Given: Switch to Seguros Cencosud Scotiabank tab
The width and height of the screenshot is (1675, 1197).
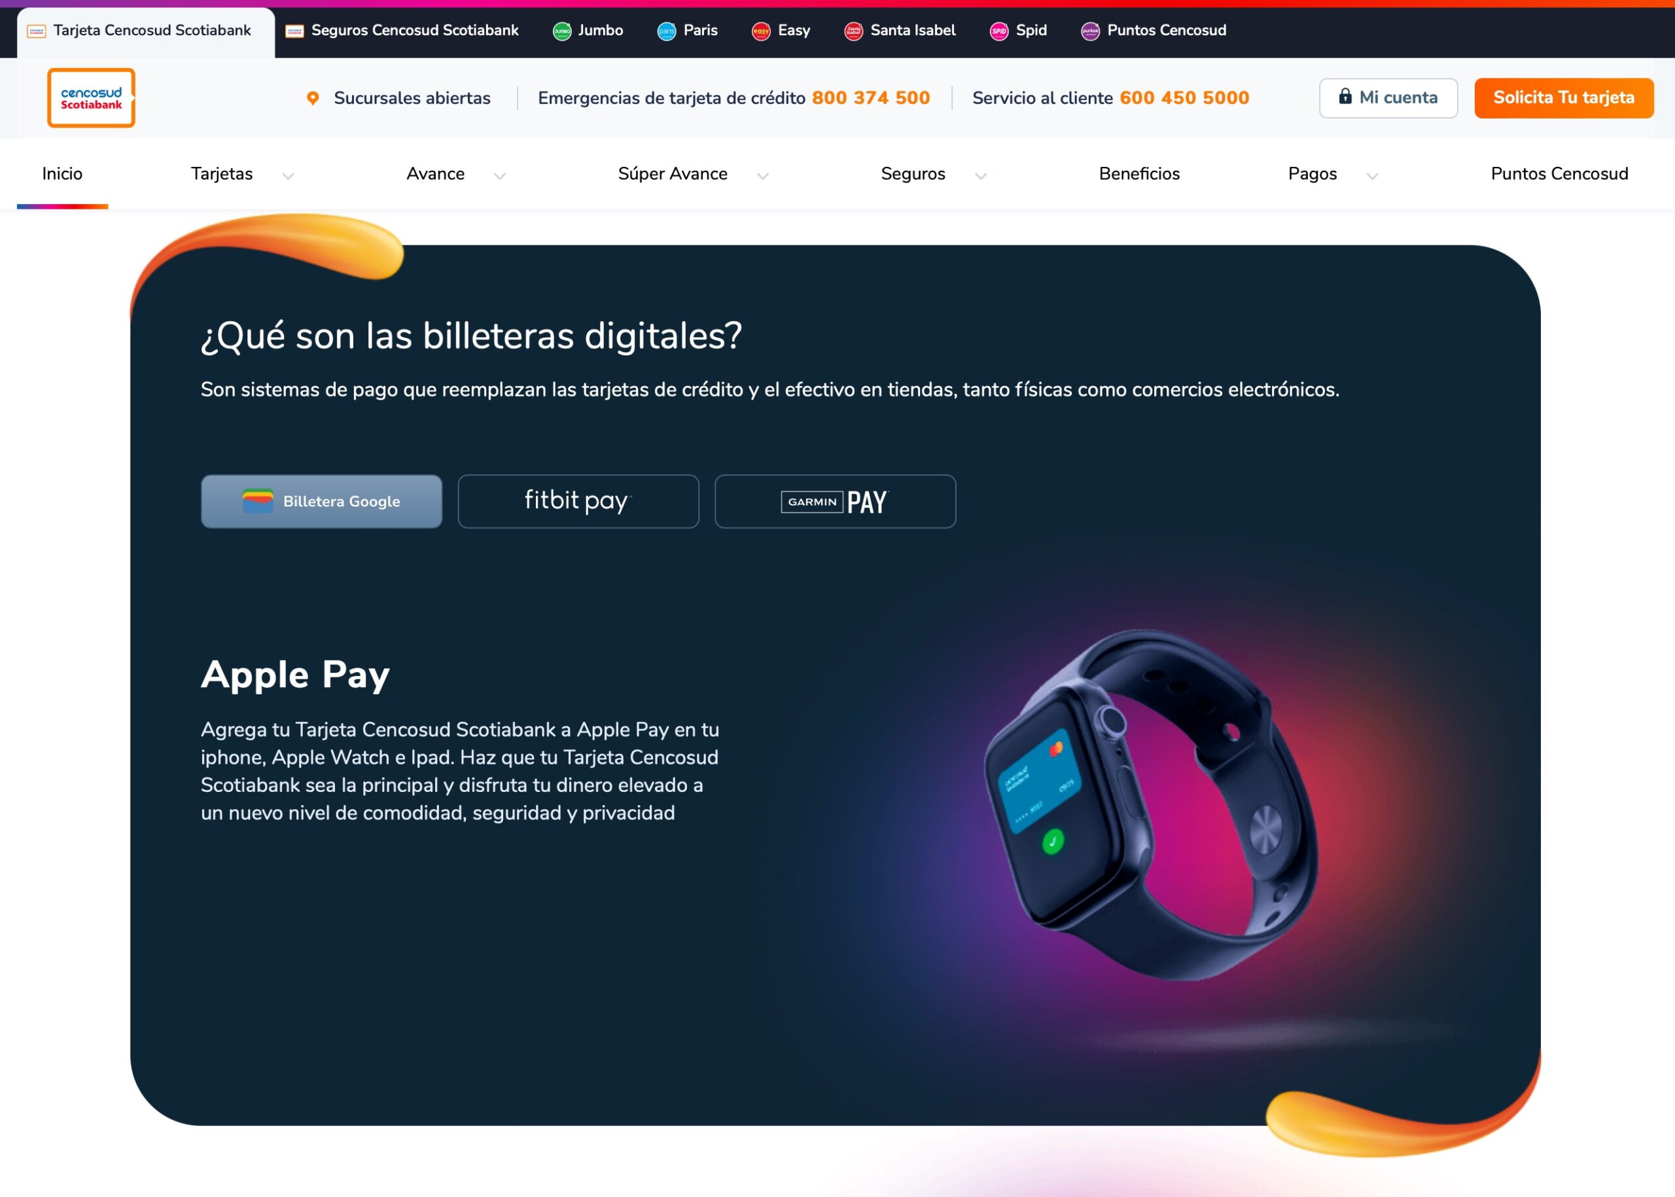Looking at the screenshot, I should (402, 31).
